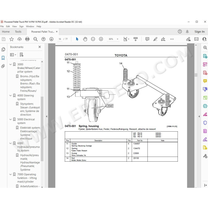Open the Styrsystem bookmark

30,109
